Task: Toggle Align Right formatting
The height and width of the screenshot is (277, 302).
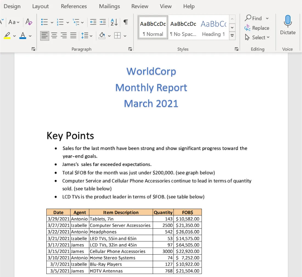Action: coord(64,36)
